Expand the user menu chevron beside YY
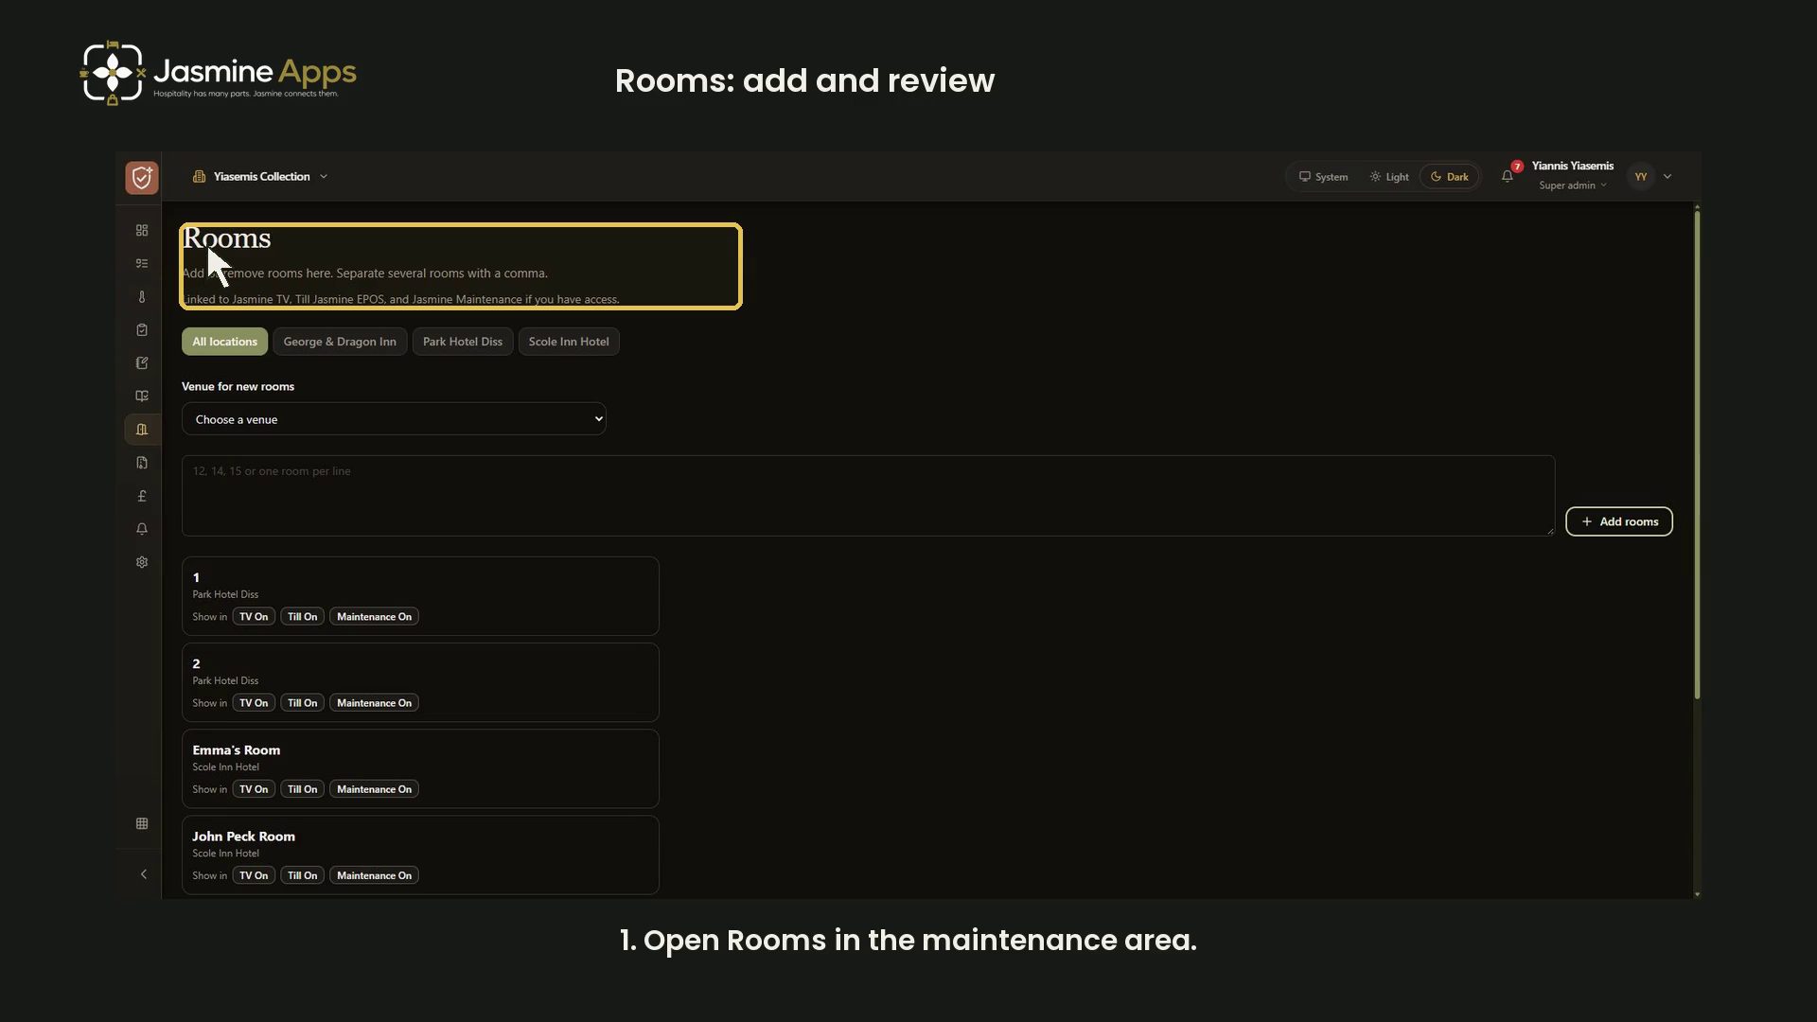Screen dimensions: 1817x1022 pyautogui.click(x=1667, y=177)
